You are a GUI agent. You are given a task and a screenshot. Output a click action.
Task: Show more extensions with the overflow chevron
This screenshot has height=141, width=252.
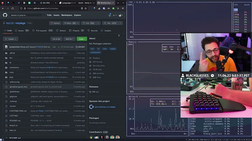click(118, 8)
